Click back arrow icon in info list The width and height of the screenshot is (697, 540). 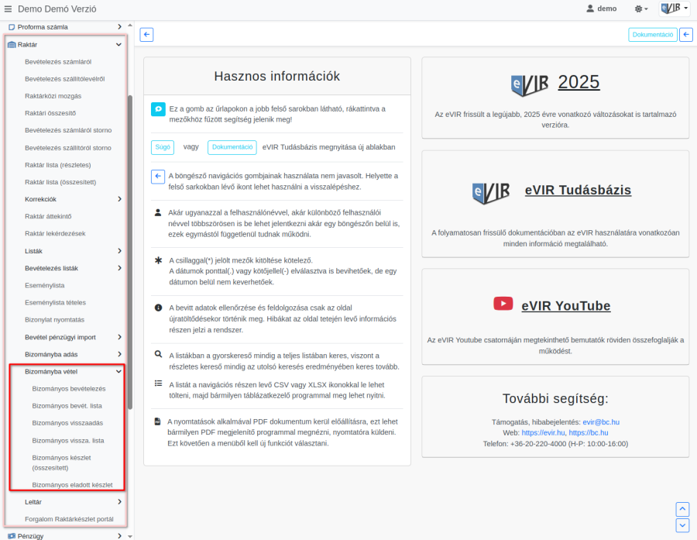click(158, 177)
